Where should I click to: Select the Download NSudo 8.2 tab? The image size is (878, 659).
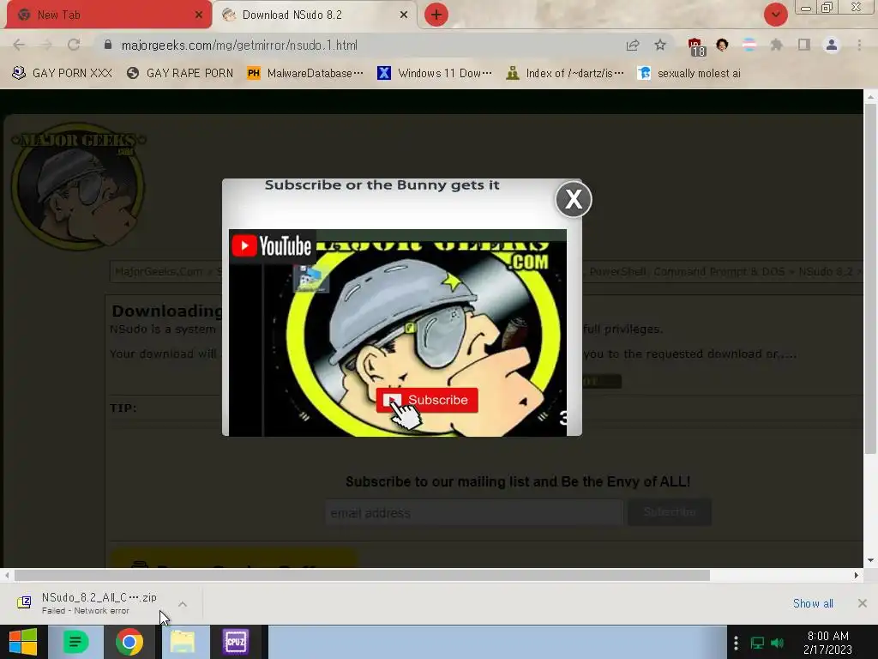pos(314,15)
